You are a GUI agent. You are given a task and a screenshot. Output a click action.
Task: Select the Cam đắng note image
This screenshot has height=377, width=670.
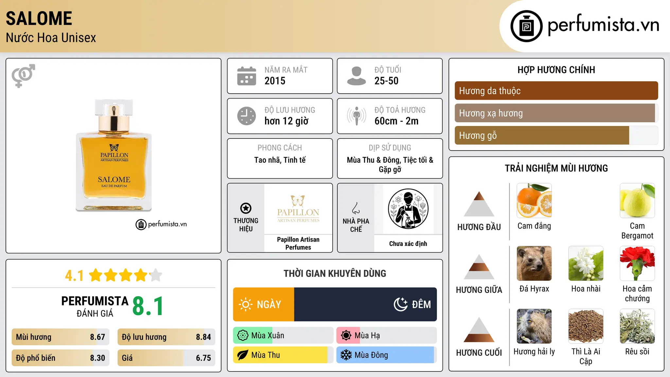[x=534, y=201]
